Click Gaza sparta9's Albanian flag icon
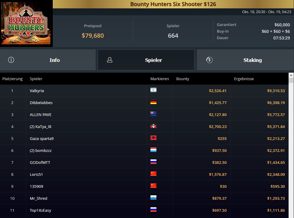Image resolution: width=294 pixels, height=218 pixels. [x=153, y=138]
